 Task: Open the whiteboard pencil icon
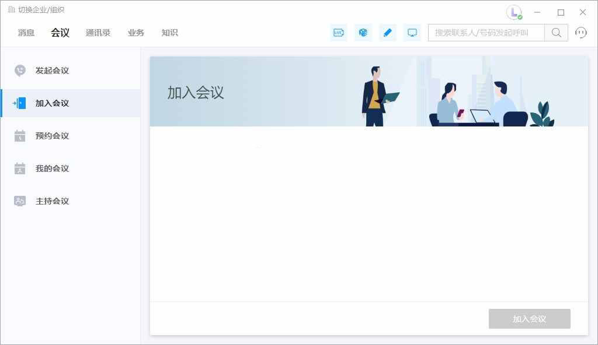coord(388,33)
